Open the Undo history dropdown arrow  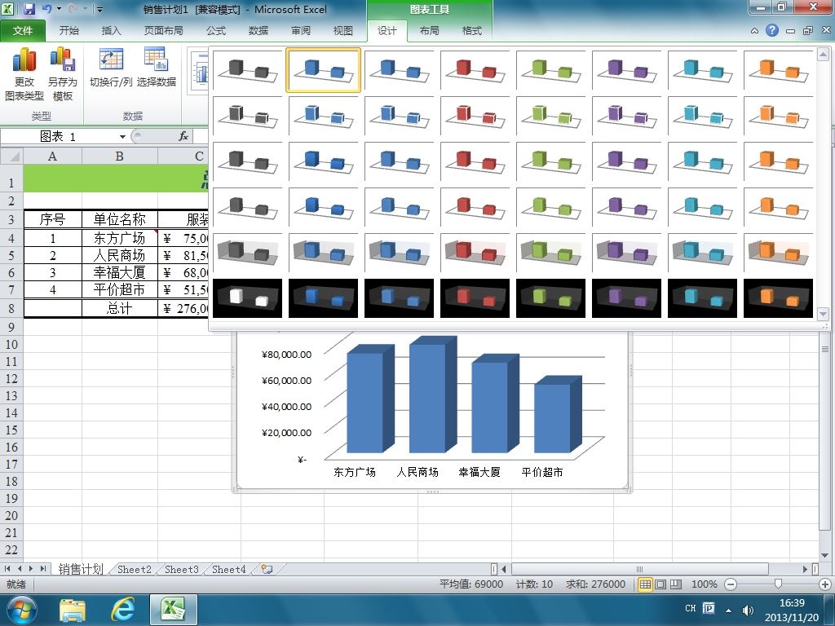coord(59,9)
